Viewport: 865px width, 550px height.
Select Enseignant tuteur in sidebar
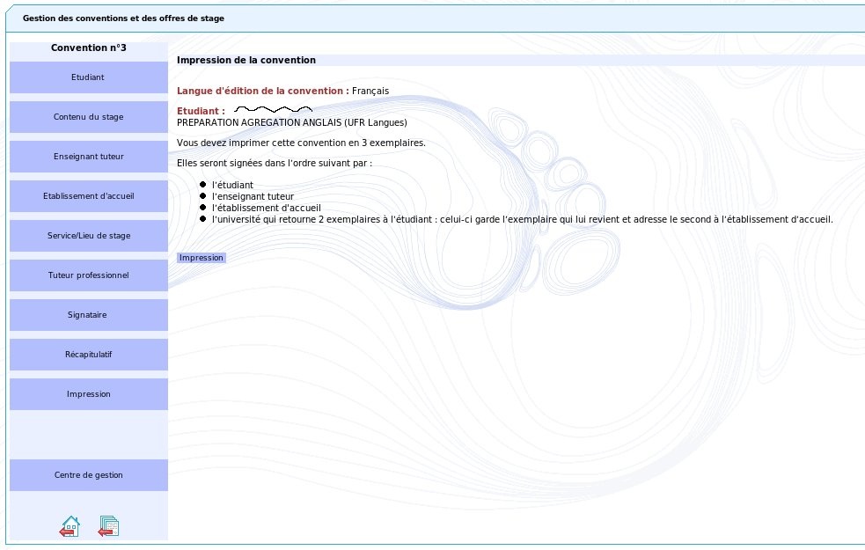[88, 157]
